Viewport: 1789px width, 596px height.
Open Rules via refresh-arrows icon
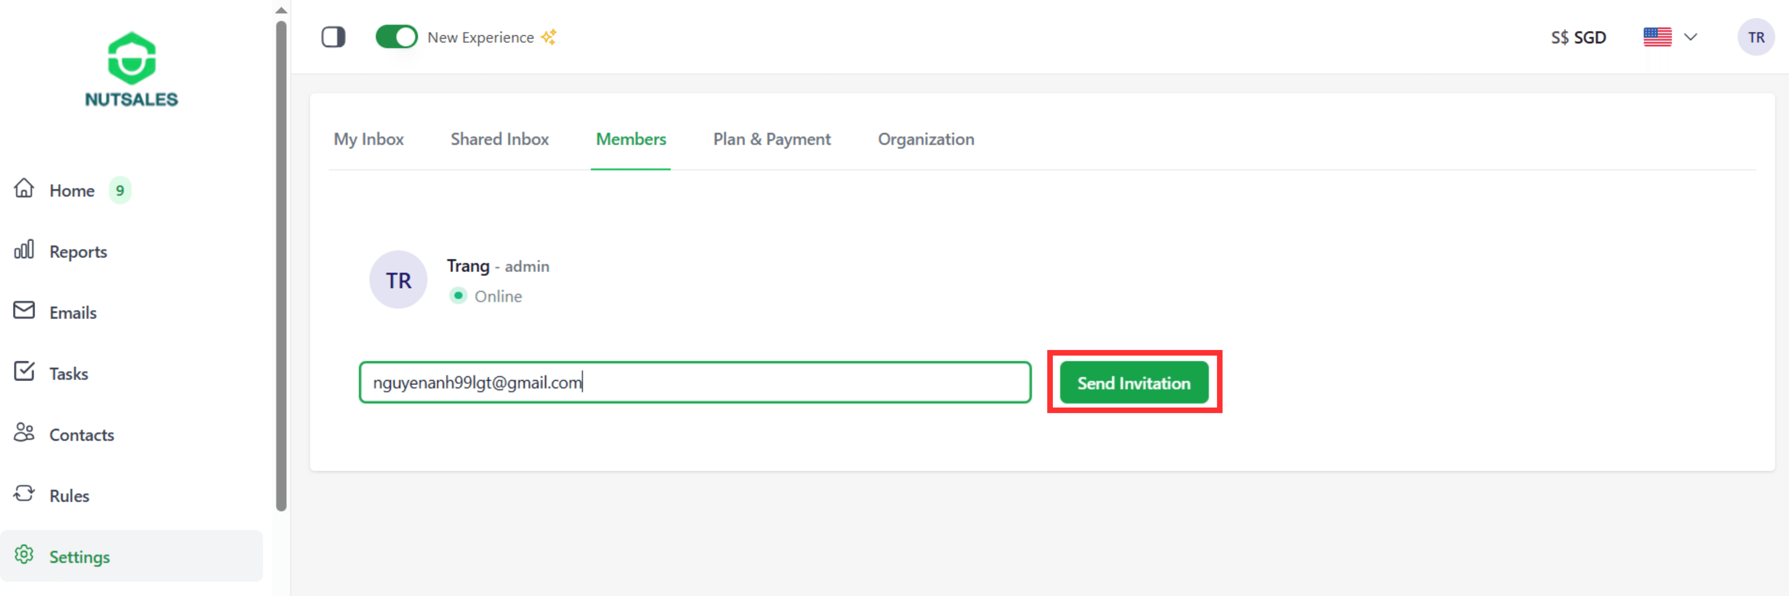click(x=24, y=494)
